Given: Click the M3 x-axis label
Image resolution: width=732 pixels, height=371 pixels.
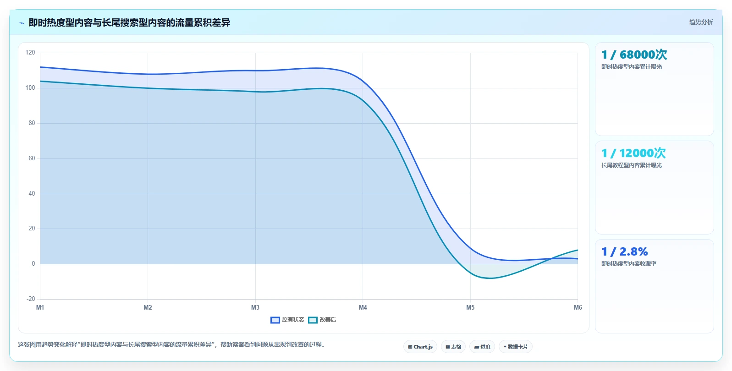Looking at the screenshot, I should (x=255, y=307).
